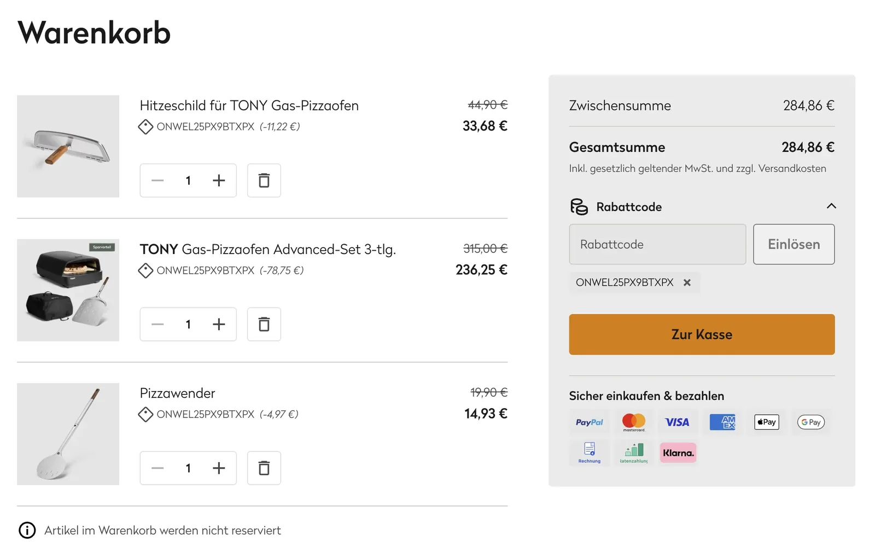875x560 pixels.
Task: Proceed with Zur Kasse button
Action: pyautogui.click(x=702, y=334)
